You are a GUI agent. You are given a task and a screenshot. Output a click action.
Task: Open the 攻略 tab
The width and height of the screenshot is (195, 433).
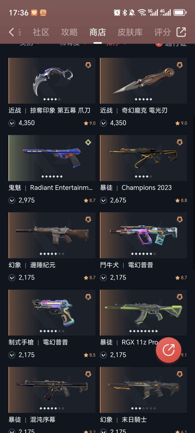tap(69, 32)
